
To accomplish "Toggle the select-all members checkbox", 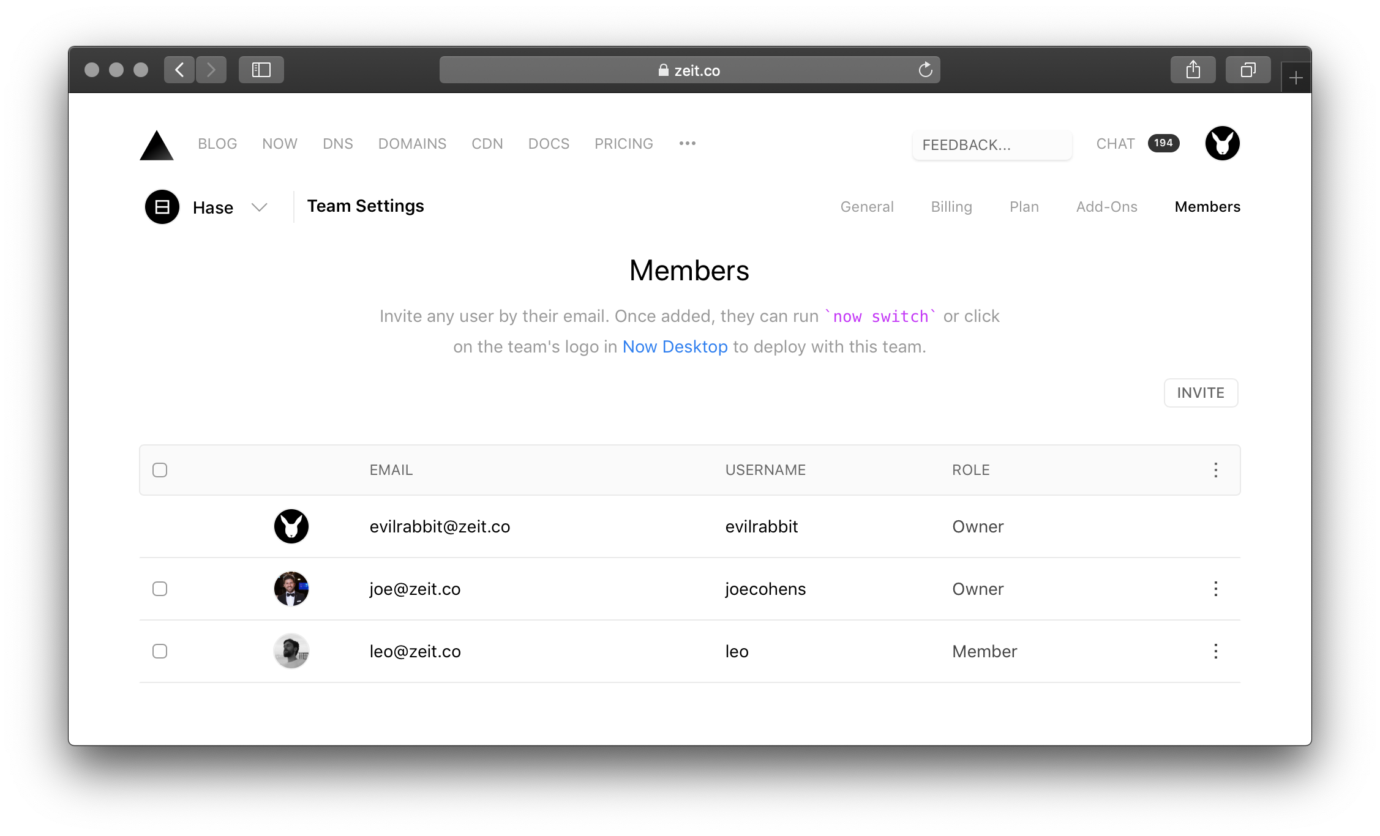I will [160, 470].
